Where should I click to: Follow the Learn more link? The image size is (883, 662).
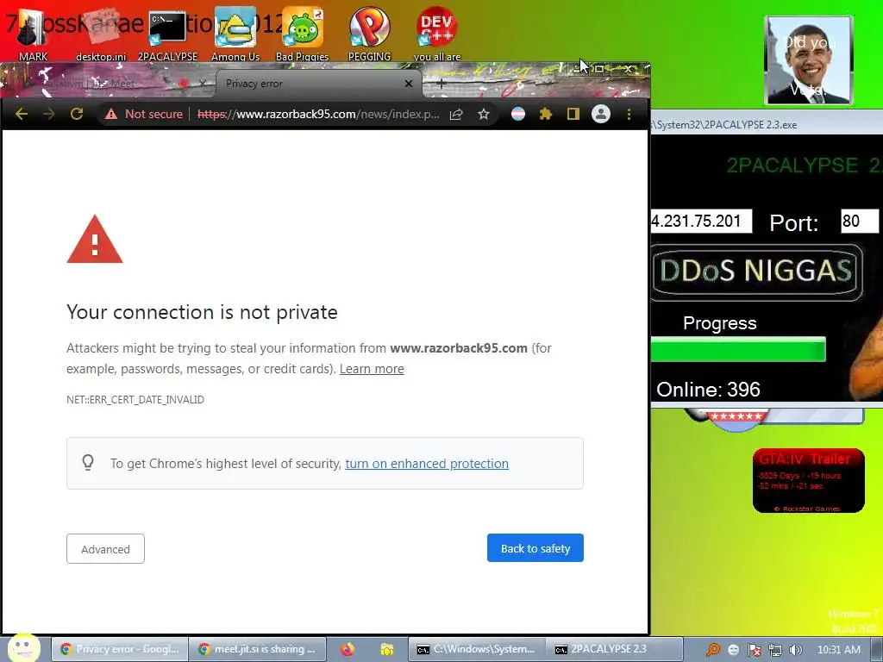pos(372,369)
